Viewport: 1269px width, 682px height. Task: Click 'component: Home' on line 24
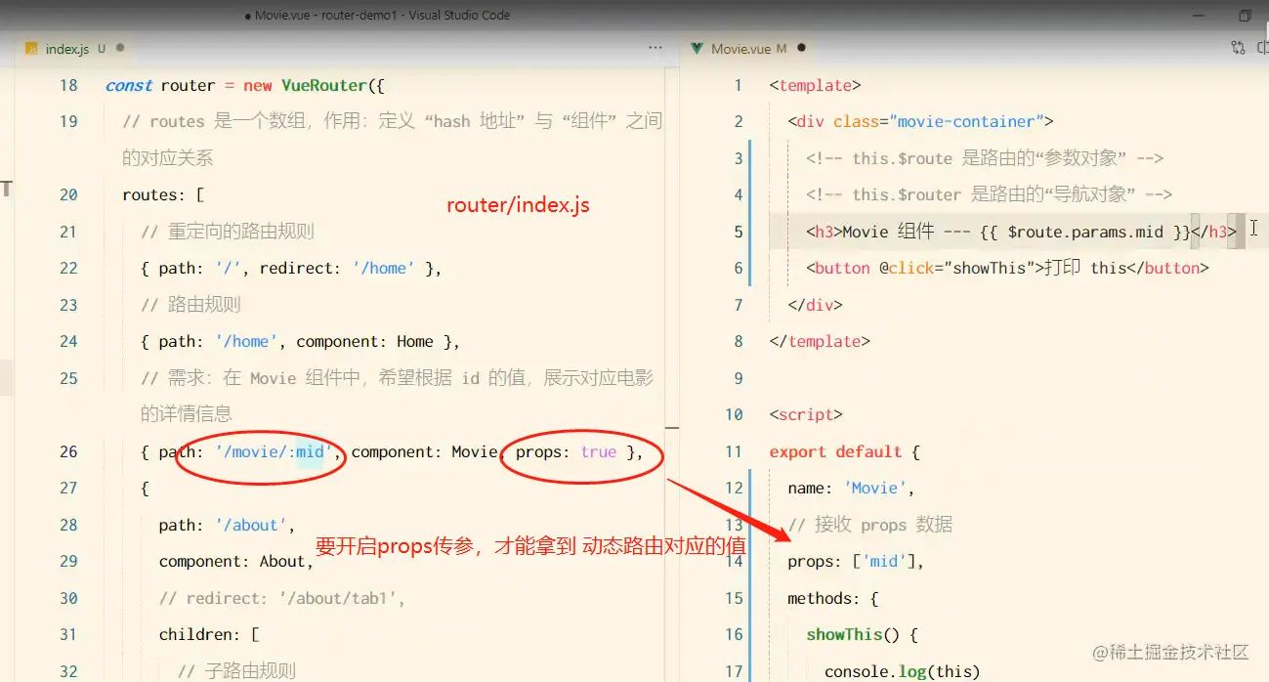click(x=364, y=341)
